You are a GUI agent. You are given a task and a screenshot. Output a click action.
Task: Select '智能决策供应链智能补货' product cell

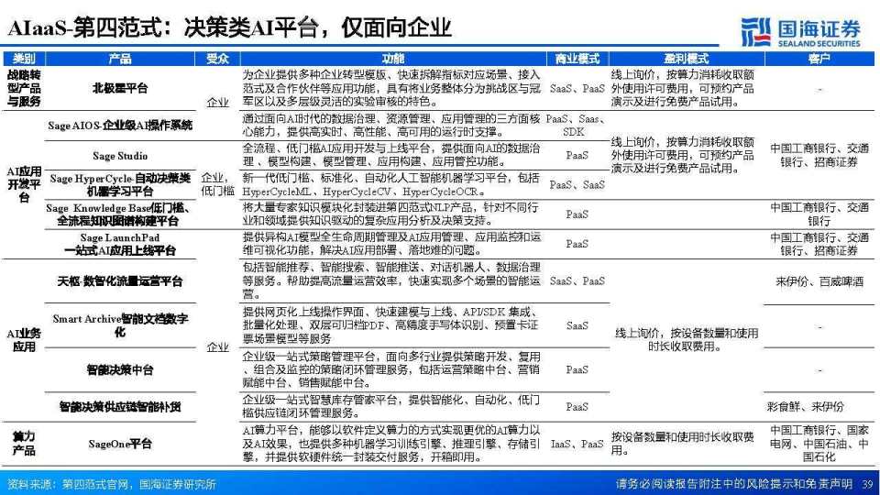tap(119, 407)
